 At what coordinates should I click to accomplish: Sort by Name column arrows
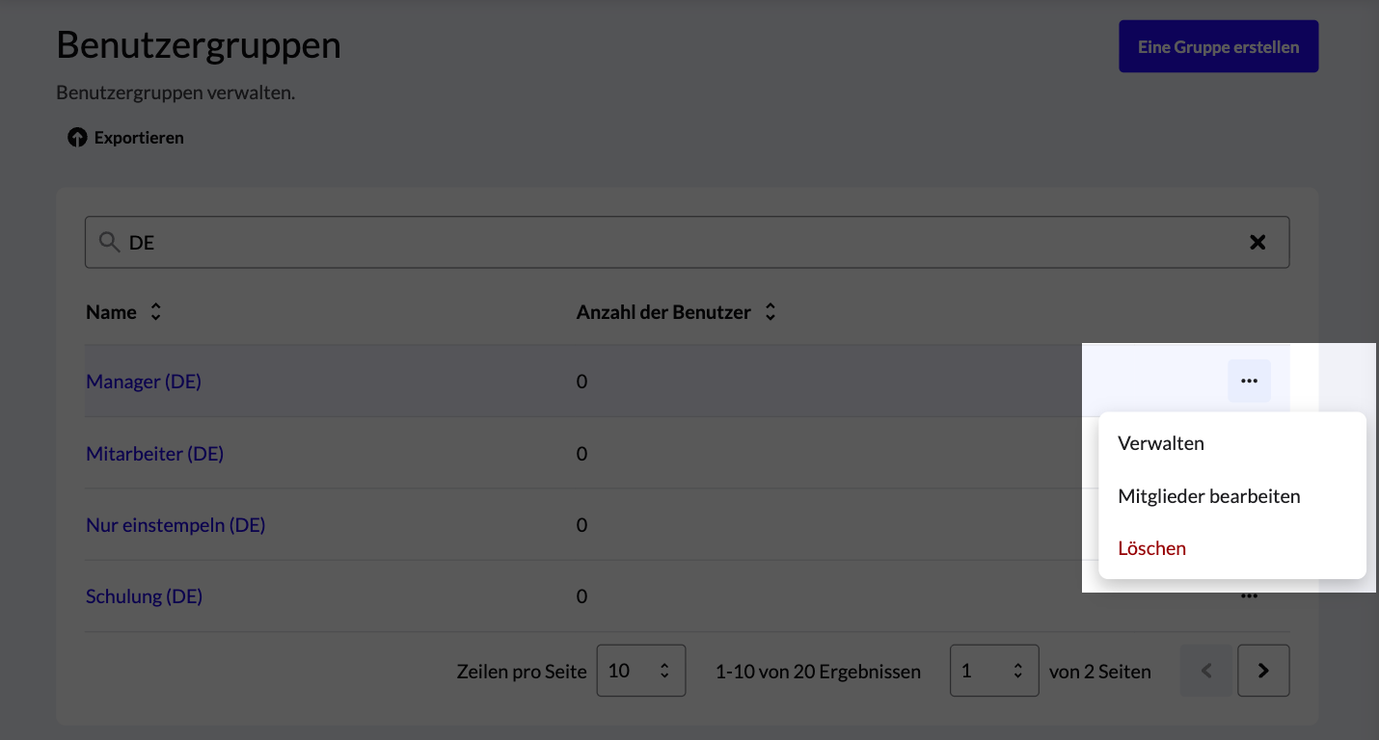[155, 312]
